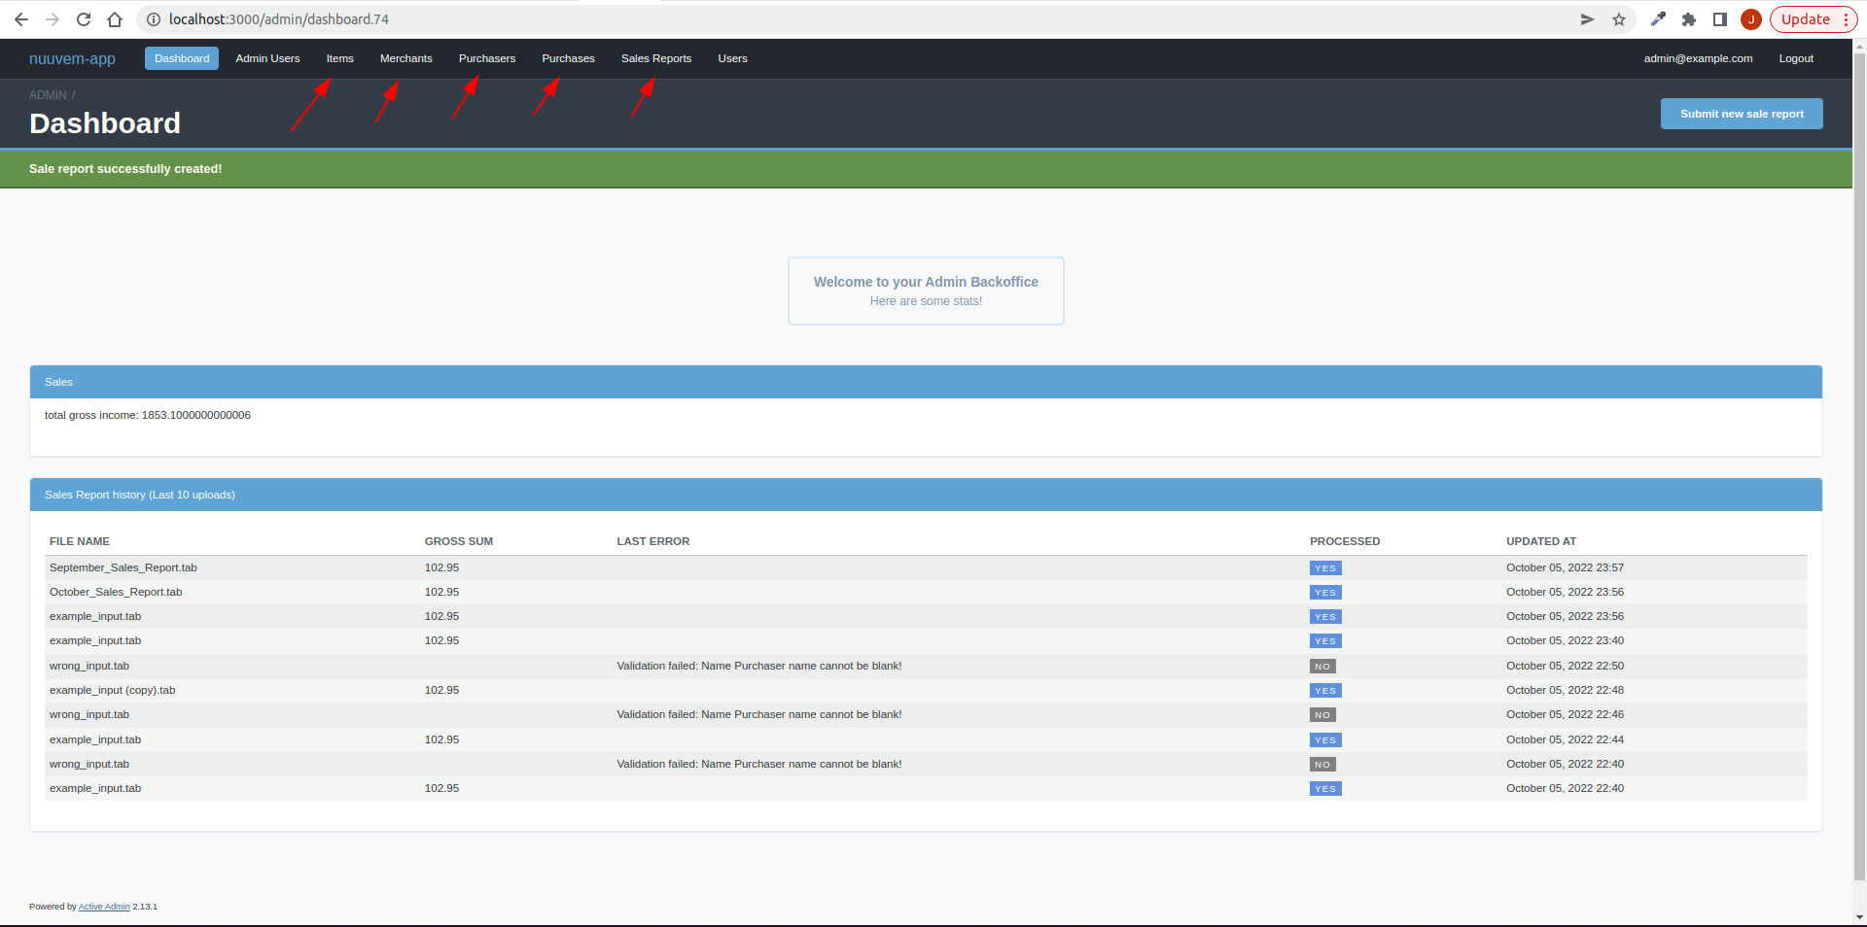Viewport: 1867px width, 927px height.
Task: Open the Active Admin footer link
Action: (x=104, y=906)
